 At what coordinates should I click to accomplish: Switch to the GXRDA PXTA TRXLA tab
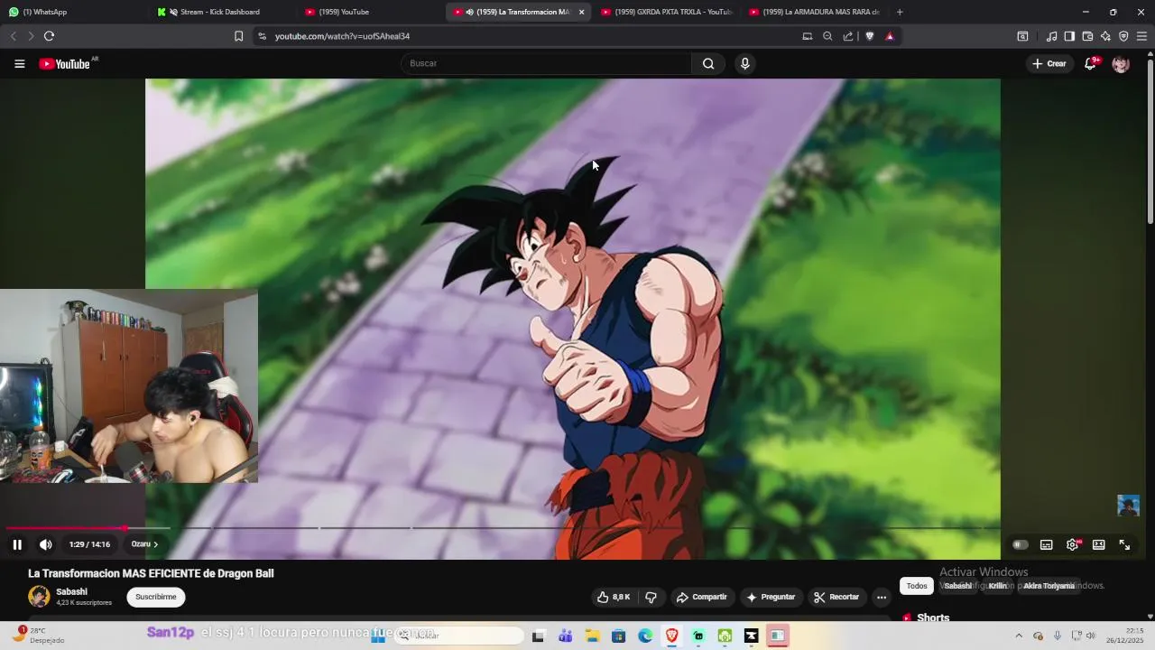[x=666, y=12]
